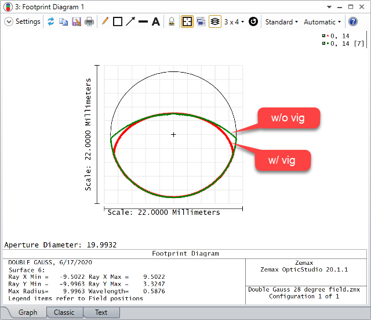Click the Ray Y Max value 3.3247
This screenshot has height=320, width=371.
tap(154, 284)
